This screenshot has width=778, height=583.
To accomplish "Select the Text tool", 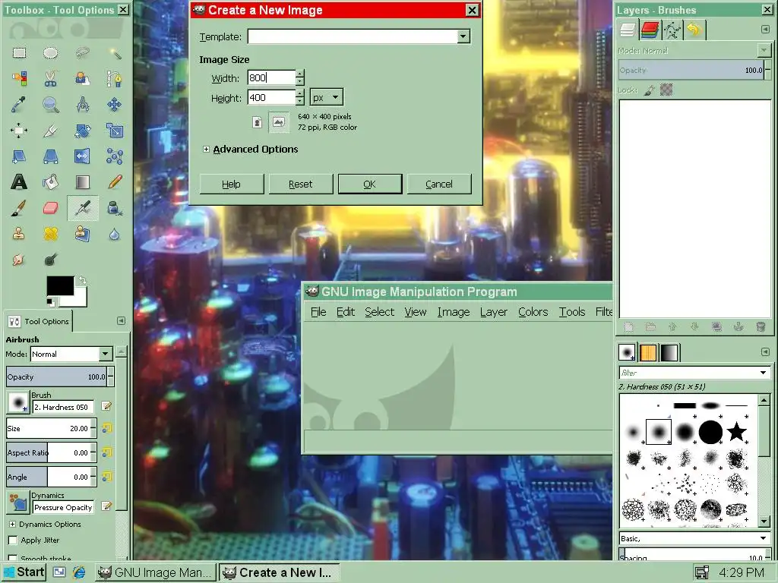I will point(19,182).
